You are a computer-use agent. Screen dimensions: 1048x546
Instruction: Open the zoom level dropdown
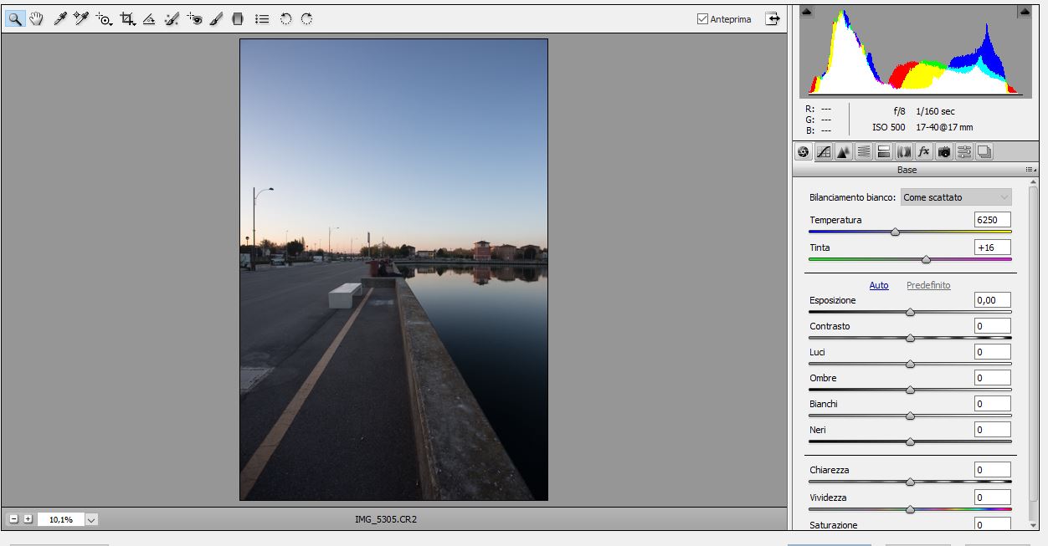tap(91, 519)
